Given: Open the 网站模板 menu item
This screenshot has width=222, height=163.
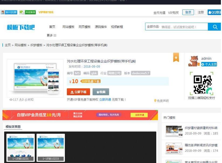Looking at the screenshot, I should coord(68,27).
